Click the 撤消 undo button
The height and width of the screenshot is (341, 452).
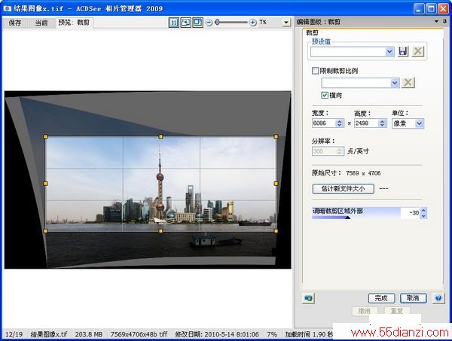365,311
